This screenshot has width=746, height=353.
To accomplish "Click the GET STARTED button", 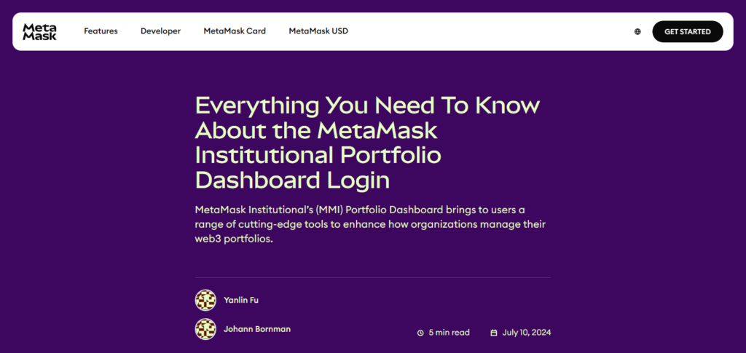I will point(688,32).
